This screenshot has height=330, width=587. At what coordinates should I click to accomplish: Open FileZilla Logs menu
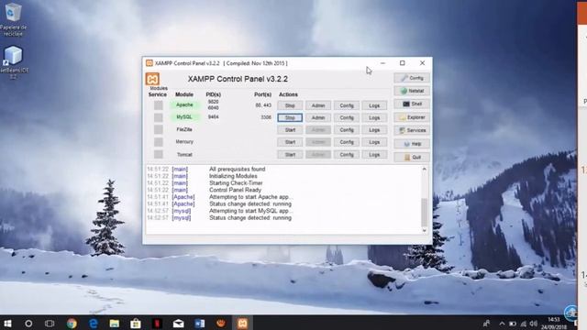click(x=374, y=130)
